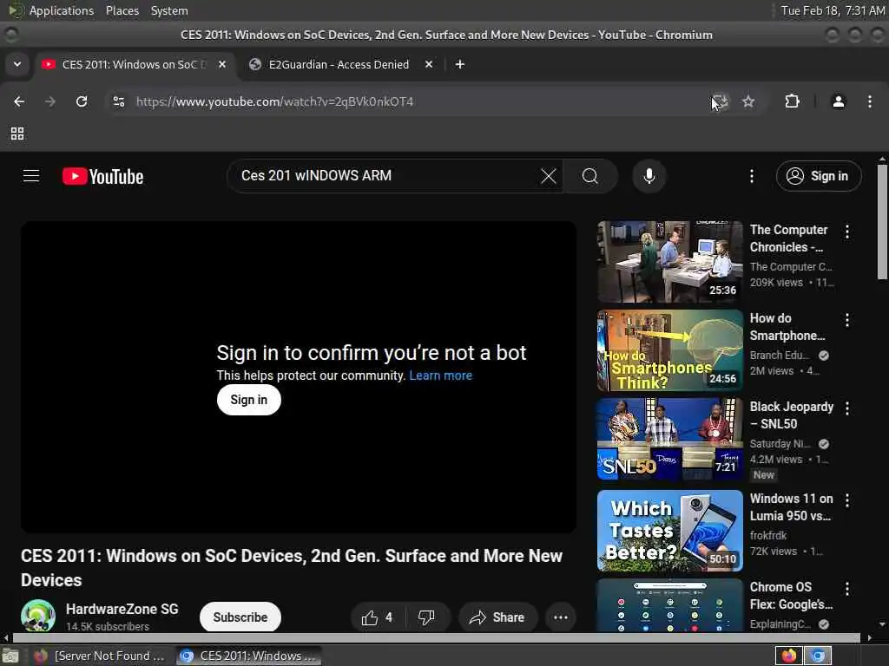
Task: Open Black Jeopardy SNL50 thumbnail
Action: pyautogui.click(x=670, y=439)
